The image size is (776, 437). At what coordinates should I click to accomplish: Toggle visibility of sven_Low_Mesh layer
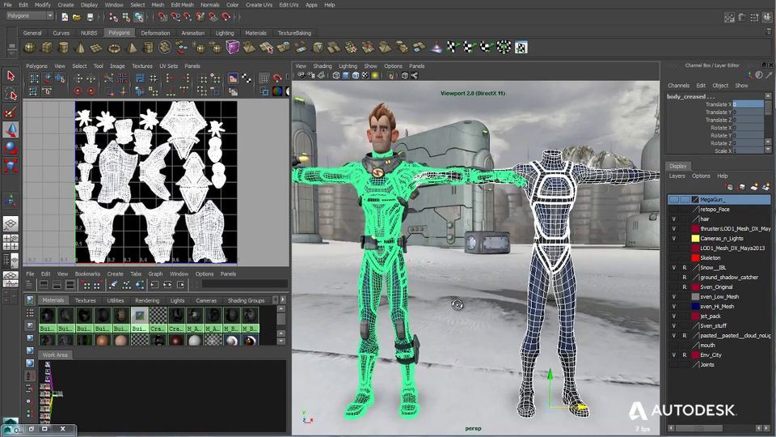[673, 297]
